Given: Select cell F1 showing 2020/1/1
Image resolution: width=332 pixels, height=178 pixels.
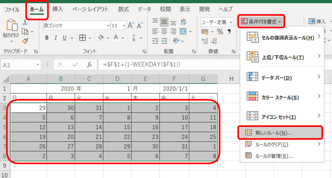Looking at the screenshot, I should (174, 88).
